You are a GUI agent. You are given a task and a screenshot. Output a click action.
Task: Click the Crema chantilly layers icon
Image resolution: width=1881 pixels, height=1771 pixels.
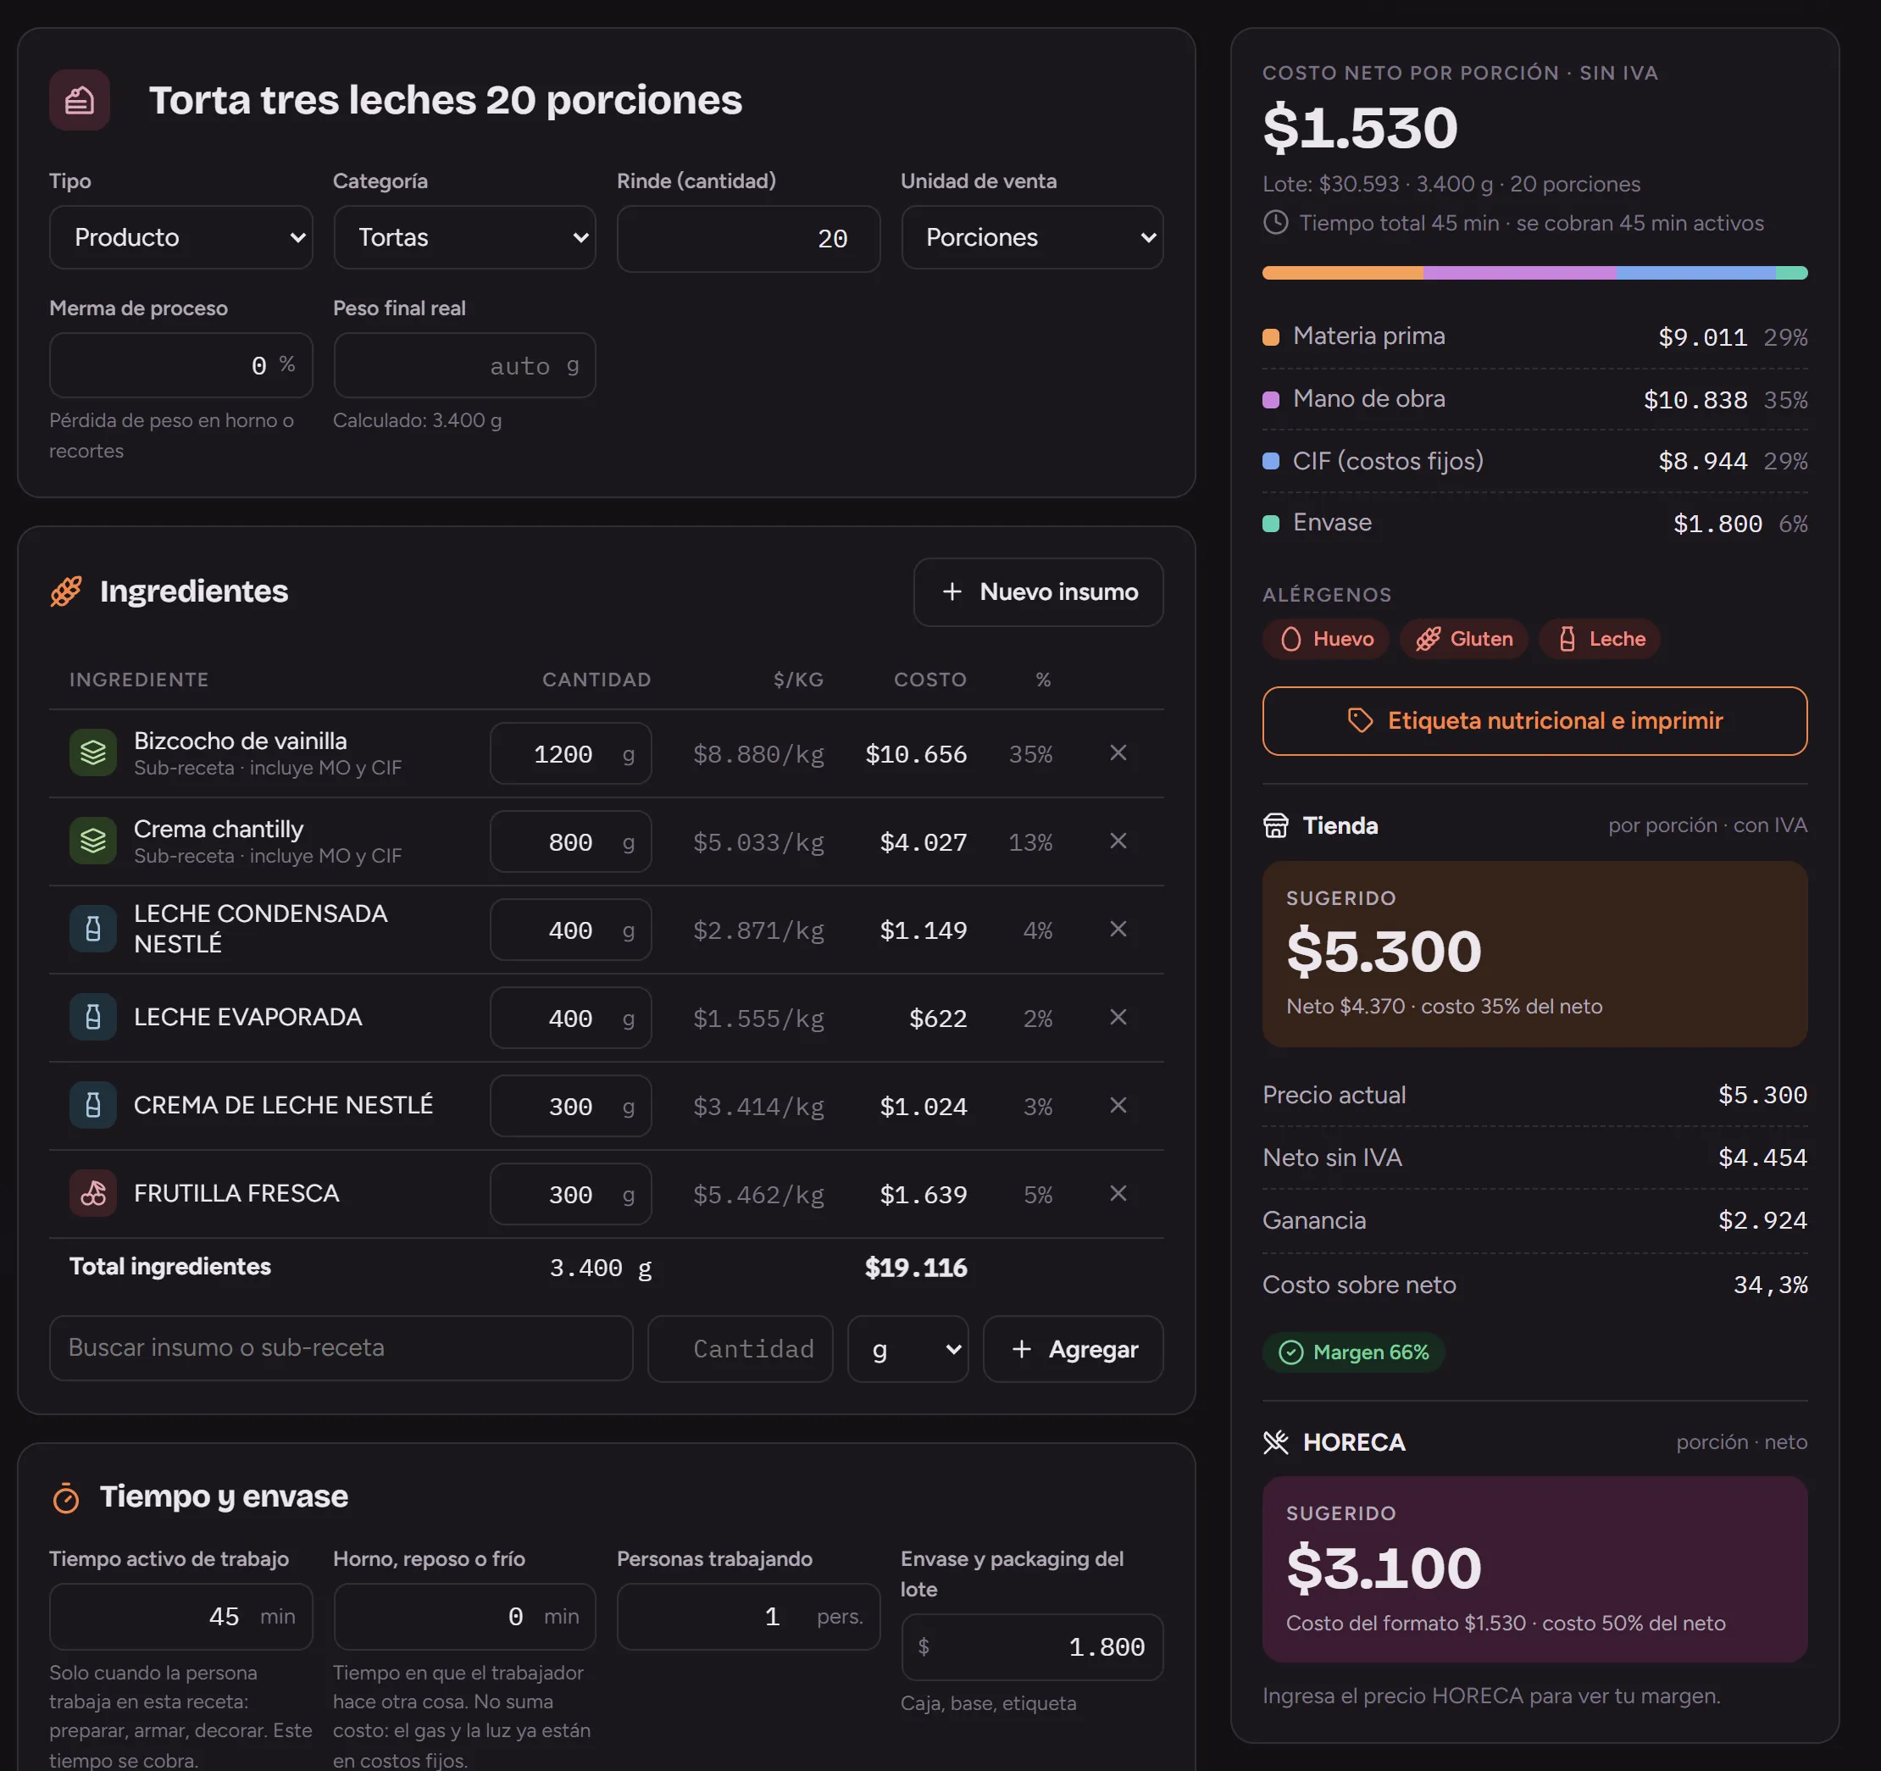tap(92, 841)
